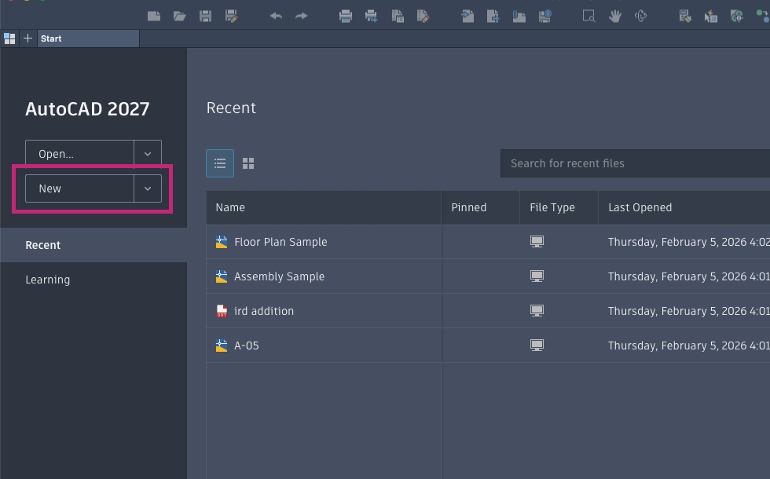Click the New button
The width and height of the screenshot is (770, 479).
point(79,188)
